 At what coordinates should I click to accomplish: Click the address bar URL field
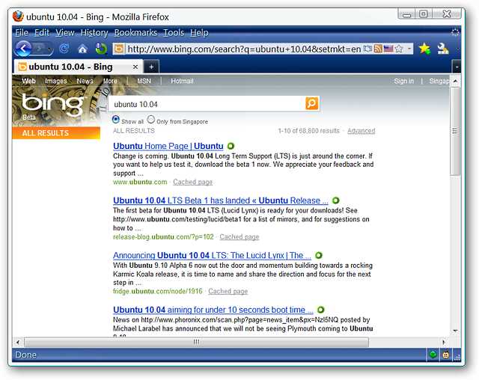(243, 49)
